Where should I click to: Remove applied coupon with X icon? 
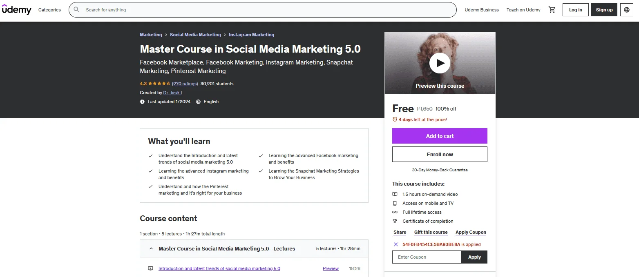(395, 244)
